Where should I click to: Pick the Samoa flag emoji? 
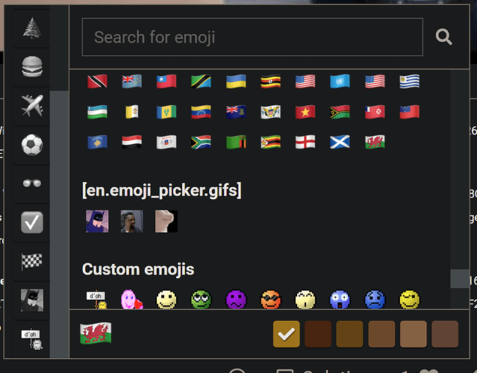[x=410, y=112]
